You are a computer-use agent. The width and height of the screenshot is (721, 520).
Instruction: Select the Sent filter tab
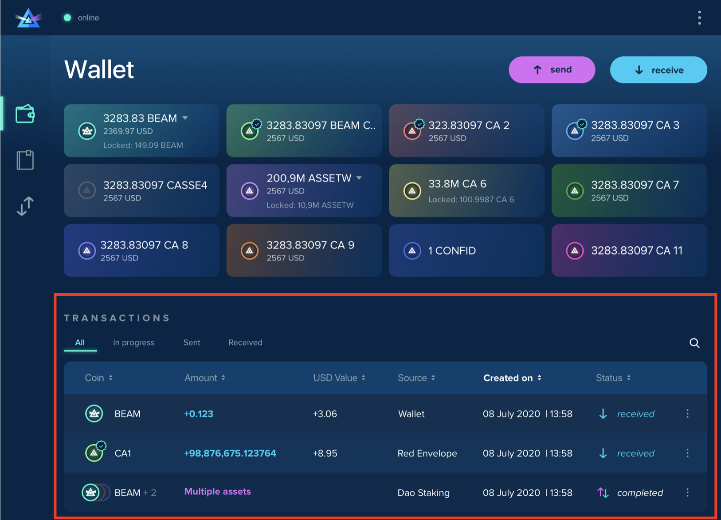192,342
